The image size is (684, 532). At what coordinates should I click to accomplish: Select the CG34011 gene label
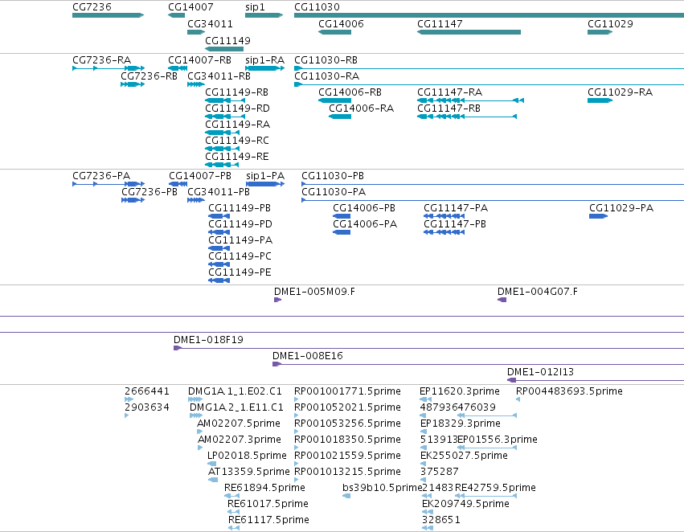(x=210, y=24)
